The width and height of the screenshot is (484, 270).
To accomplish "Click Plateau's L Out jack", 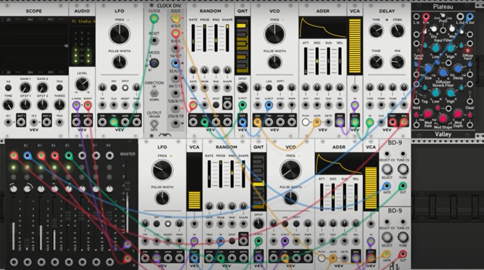I will [x=460, y=17].
